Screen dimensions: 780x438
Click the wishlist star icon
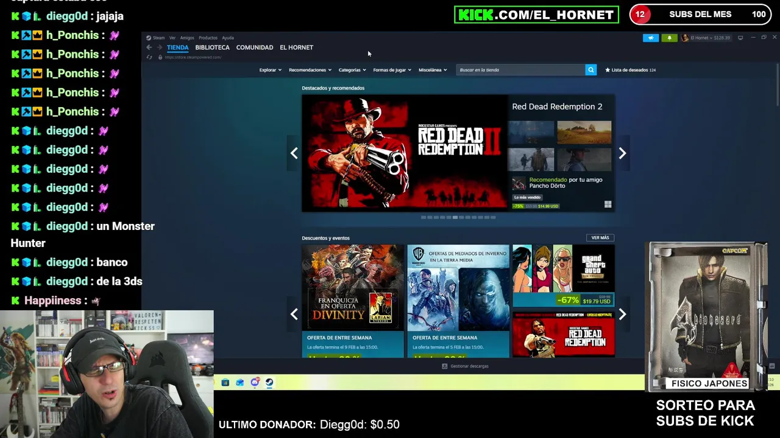[x=608, y=70]
